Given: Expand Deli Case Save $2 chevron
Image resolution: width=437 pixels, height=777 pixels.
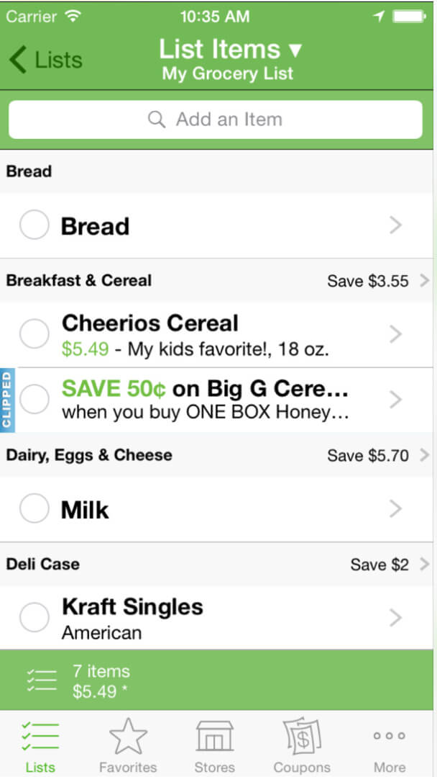Looking at the screenshot, I should click(424, 564).
